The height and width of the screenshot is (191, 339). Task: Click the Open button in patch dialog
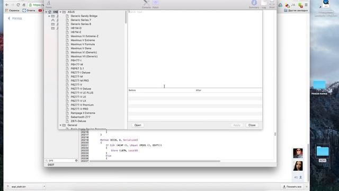coord(138,125)
